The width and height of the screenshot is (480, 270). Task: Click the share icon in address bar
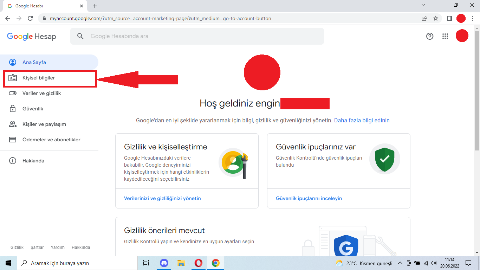424,18
